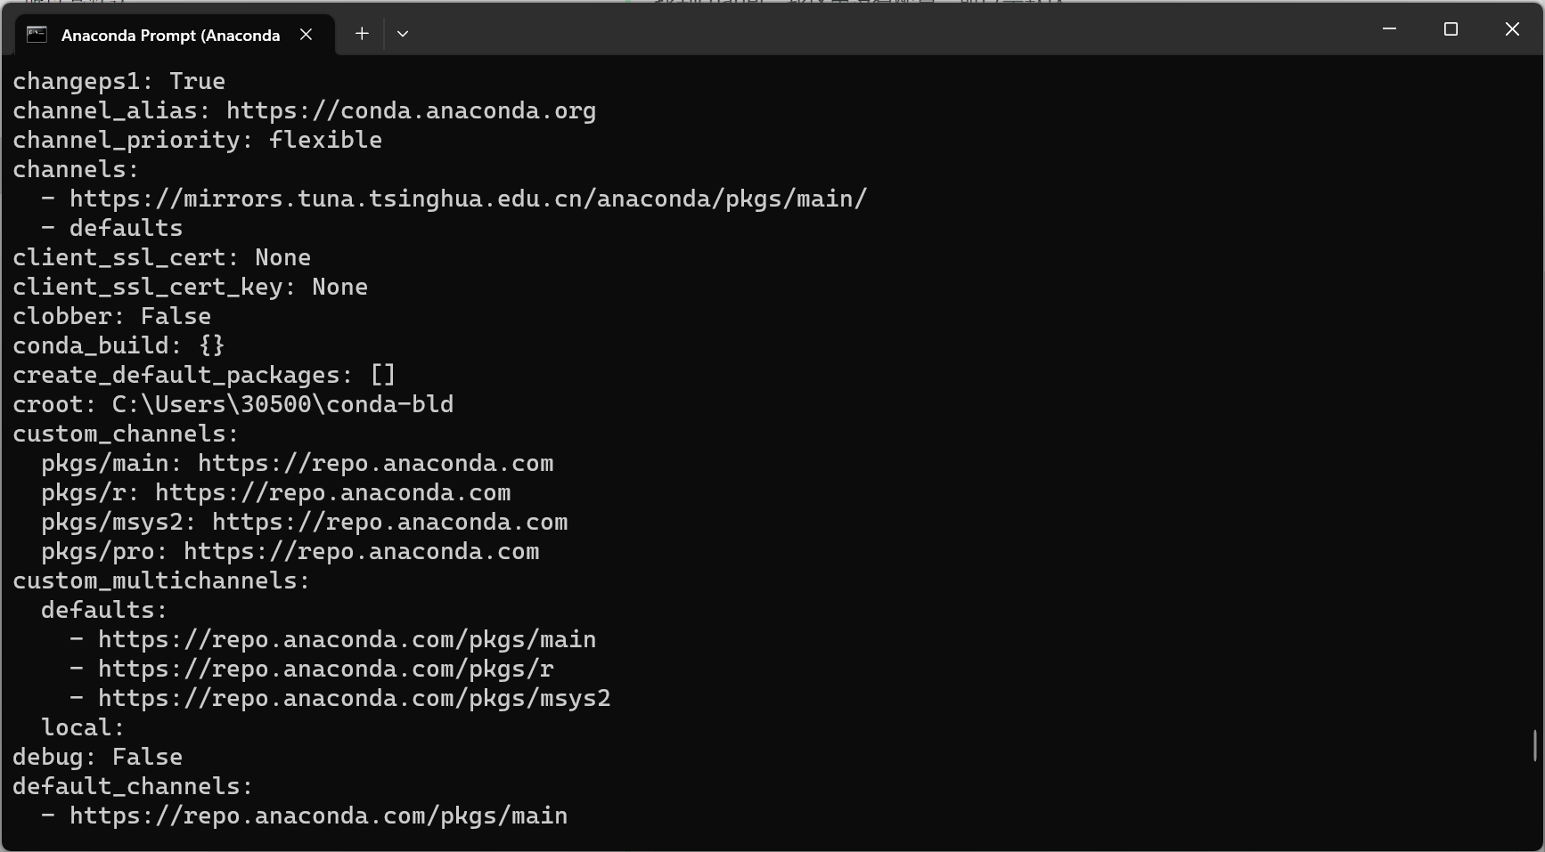Click the repo.anaconda.com/pkgs/r defaults URL
The image size is (1545, 852).
click(326, 669)
